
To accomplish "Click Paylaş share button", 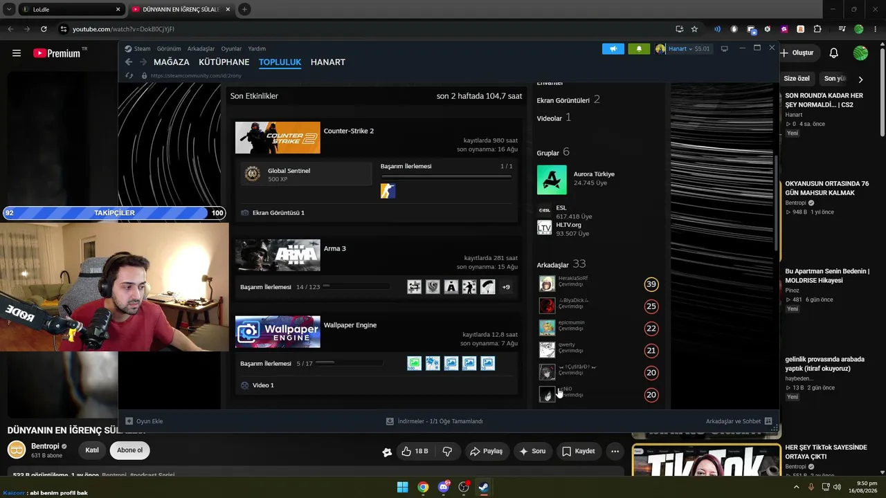I will tap(486, 451).
